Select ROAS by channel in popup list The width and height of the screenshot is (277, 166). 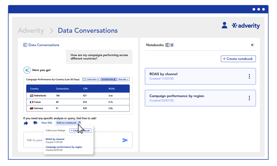pyautogui.click(x=55, y=139)
